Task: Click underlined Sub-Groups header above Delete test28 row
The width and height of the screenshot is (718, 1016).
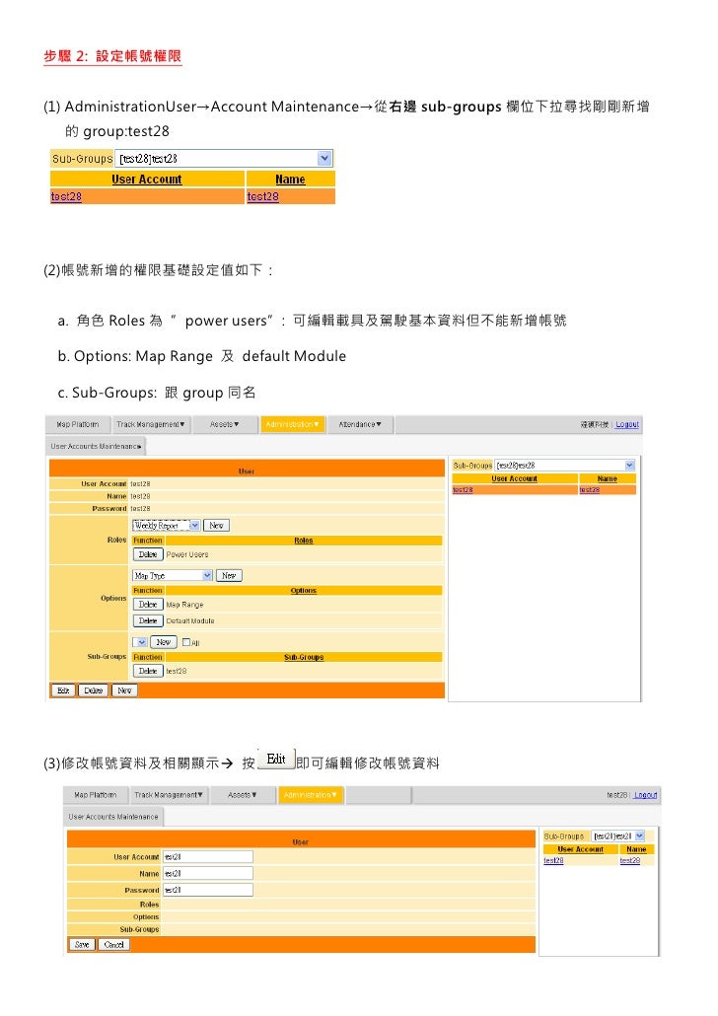Action: pos(304,657)
